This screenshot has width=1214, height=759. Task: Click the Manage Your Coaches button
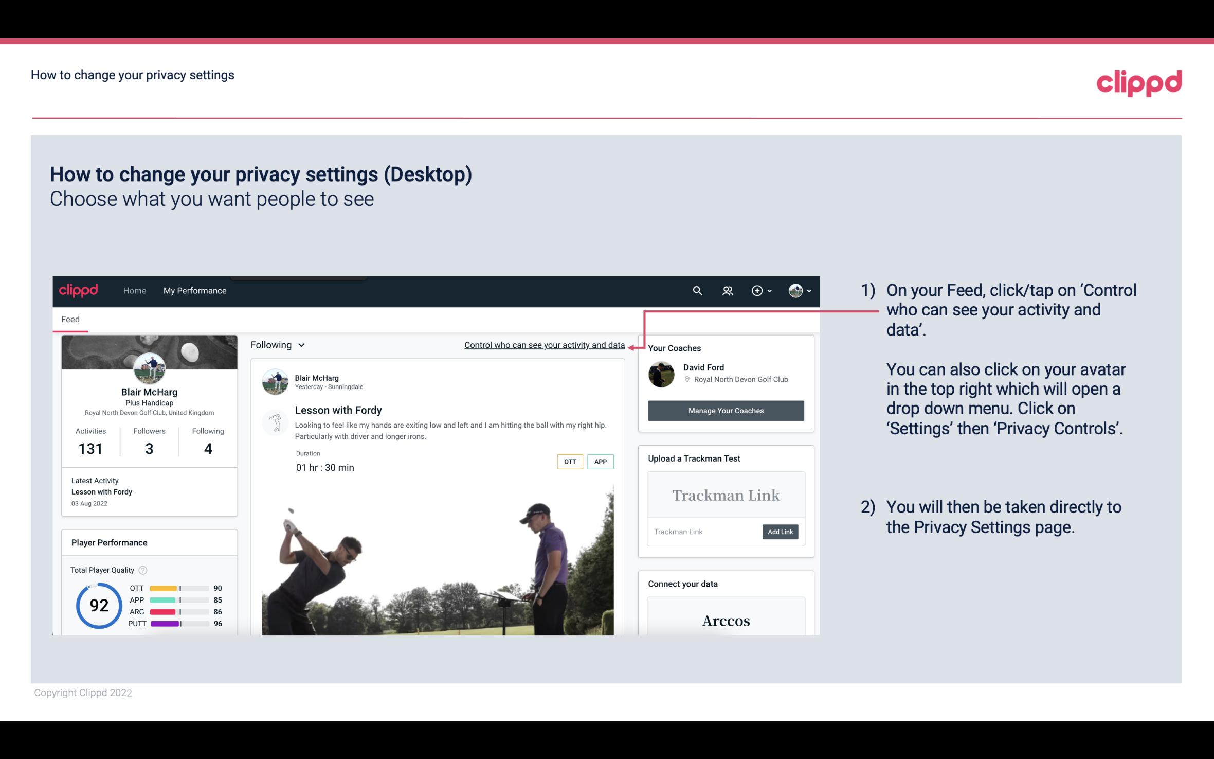[x=725, y=410]
